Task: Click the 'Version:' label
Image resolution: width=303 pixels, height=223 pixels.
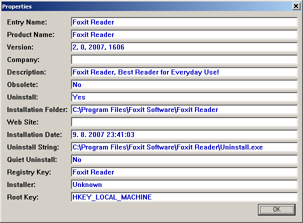Action: (x=20, y=47)
